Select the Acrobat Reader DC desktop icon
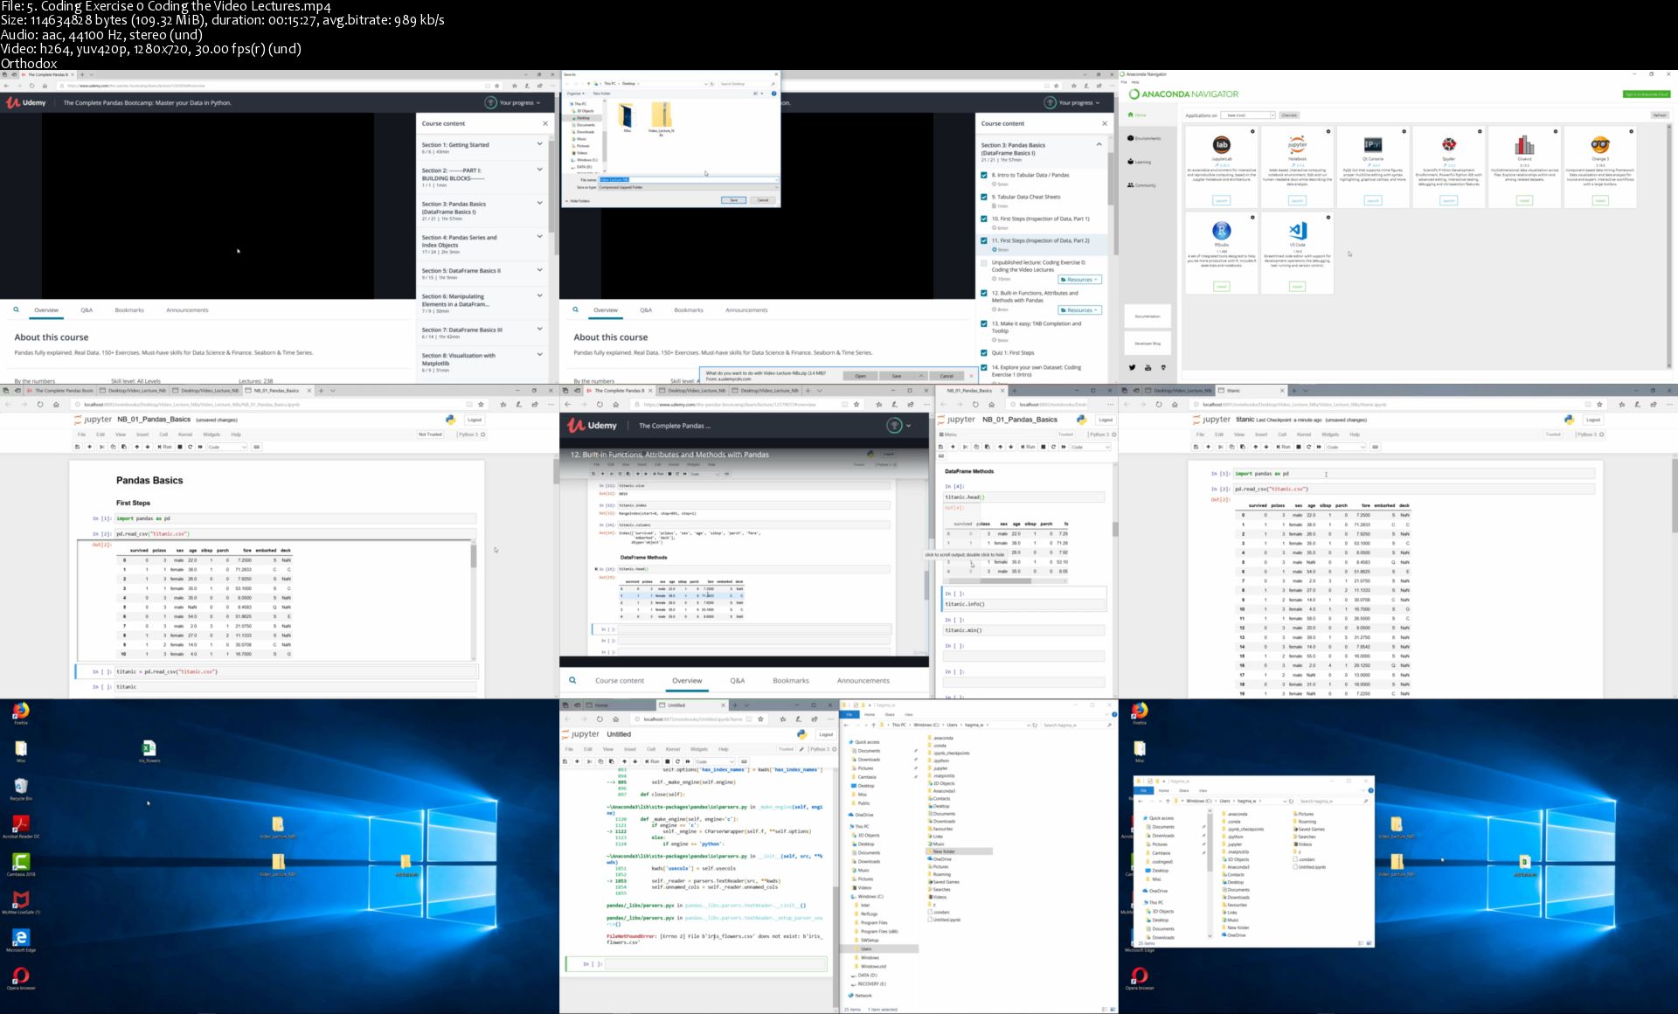 point(21,825)
